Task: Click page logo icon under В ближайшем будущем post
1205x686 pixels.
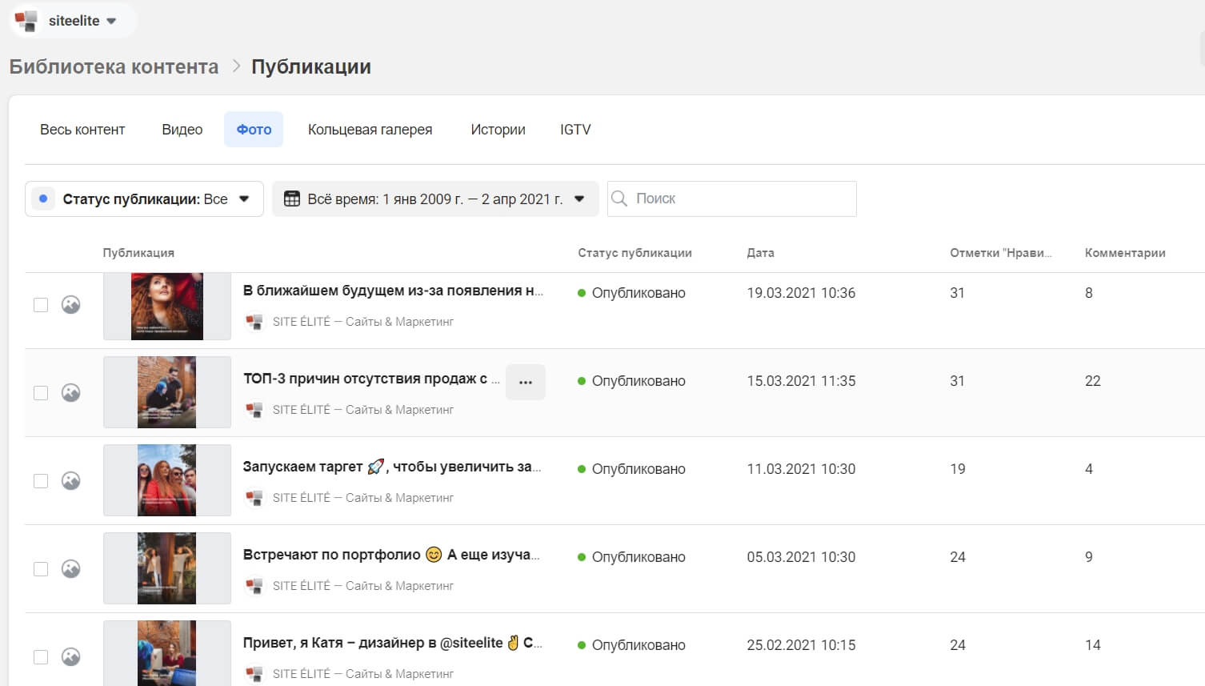Action: click(254, 322)
